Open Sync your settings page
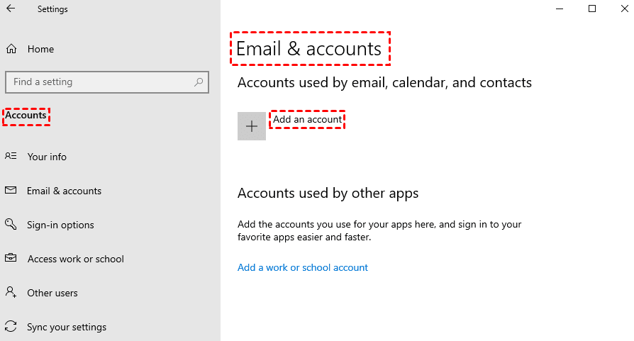 point(67,327)
